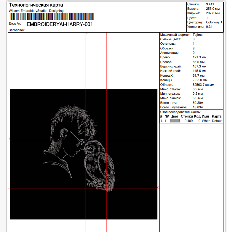The image size is (227, 232).
Task: Click 'Конец X:' value 61.7 мм
Action: pos(199,76)
